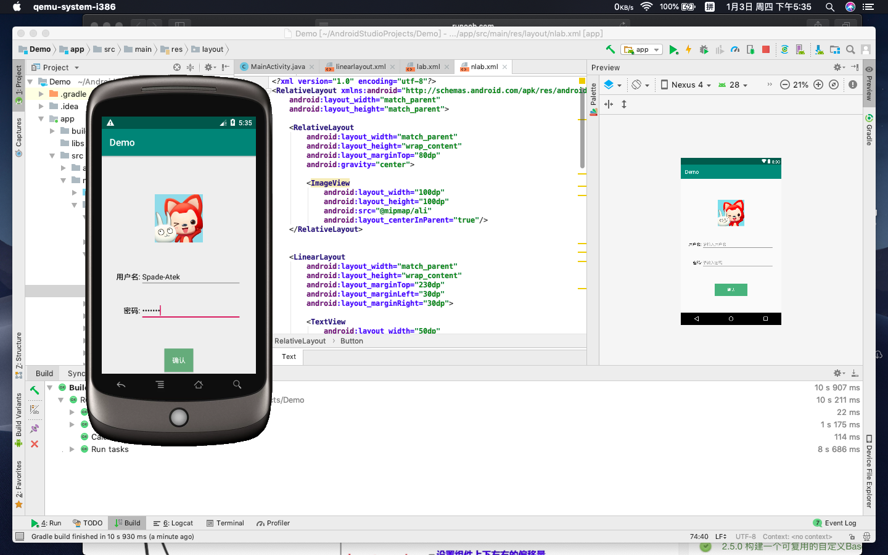Zoom out the layout preview
888x555 pixels.
(x=784, y=84)
